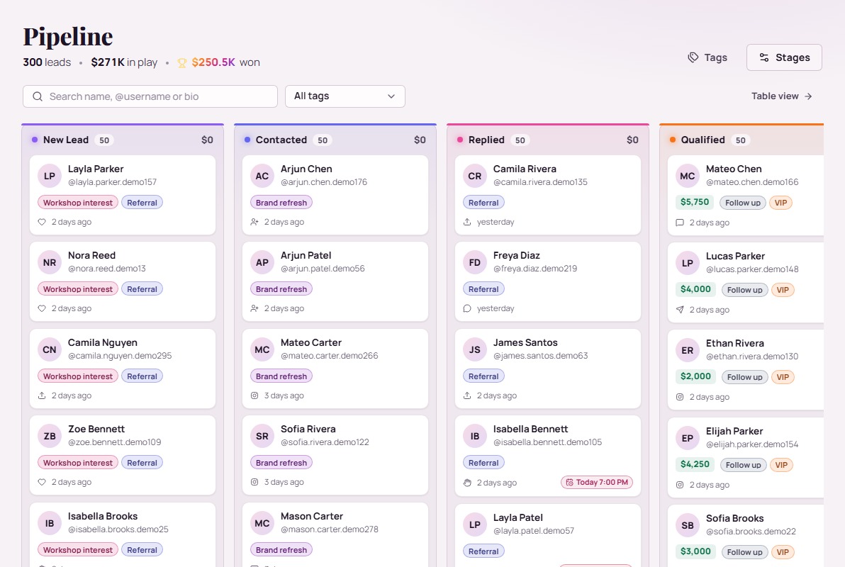Click the LP avatar of Layla Parker
845x567 pixels.
point(50,176)
